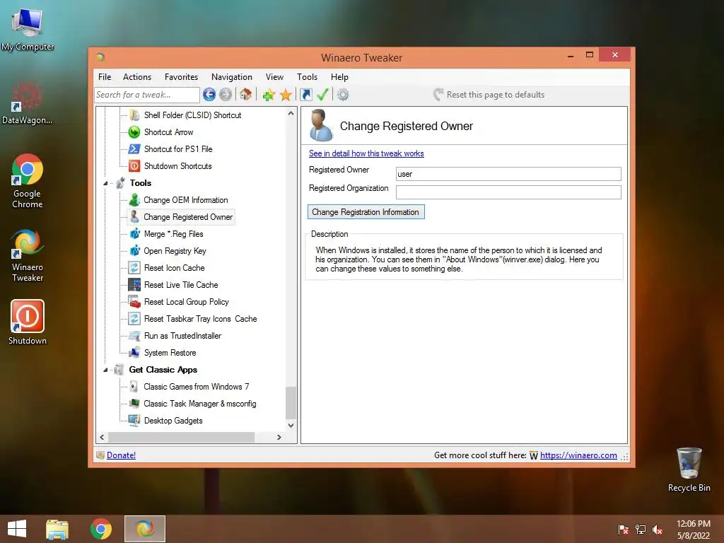The height and width of the screenshot is (543, 724).
Task: Click the Change OEM Information icon
Action: 134,200
